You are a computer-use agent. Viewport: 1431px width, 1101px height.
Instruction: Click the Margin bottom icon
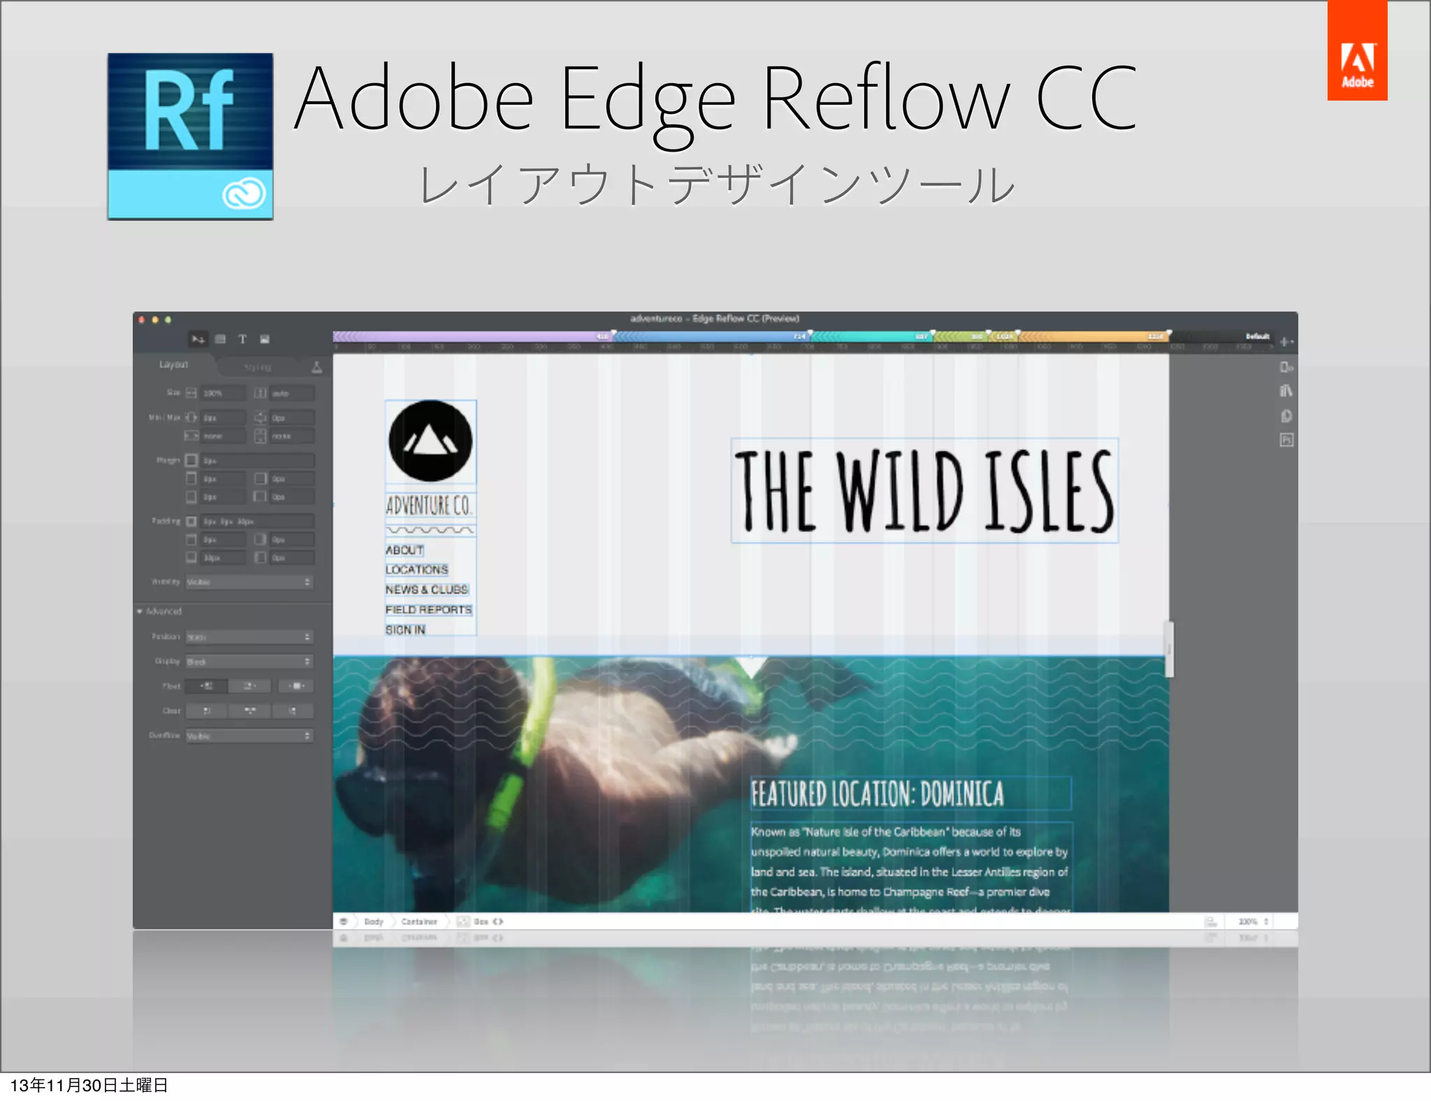(191, 497)
